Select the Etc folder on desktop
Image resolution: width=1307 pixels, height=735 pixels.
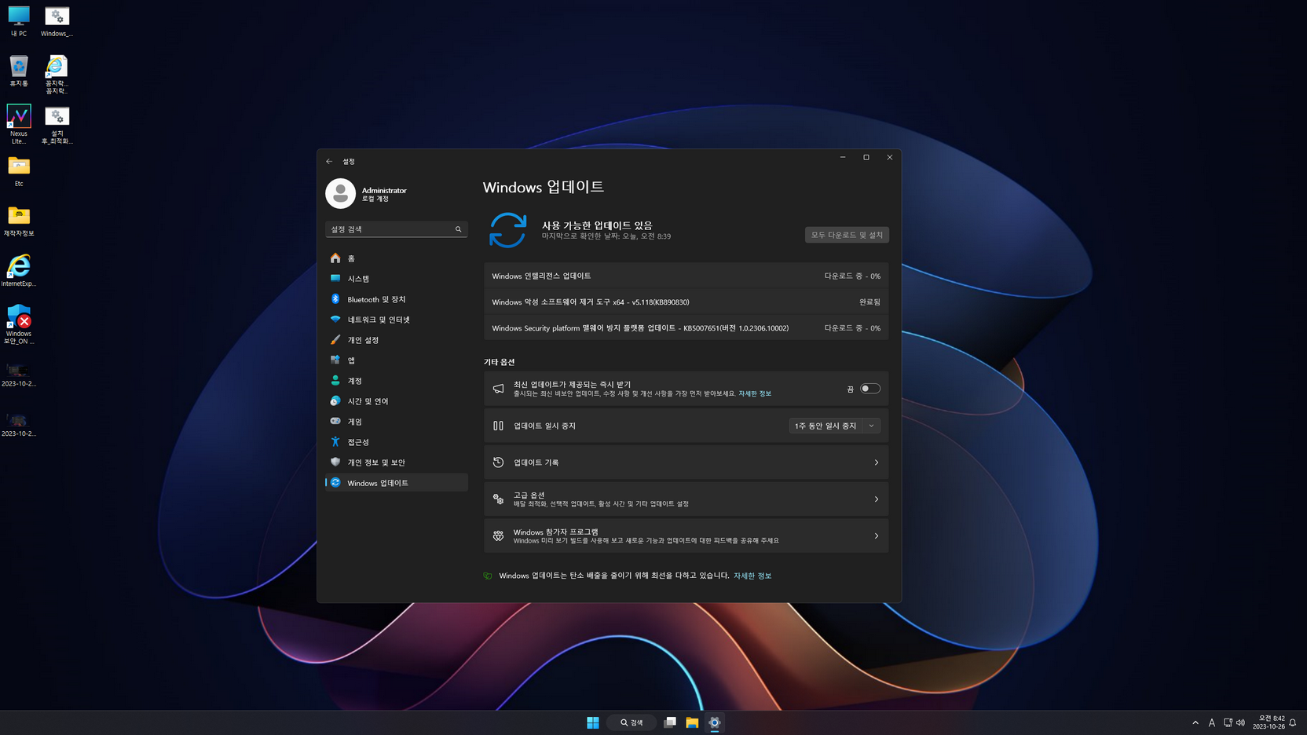coord(19,171)
